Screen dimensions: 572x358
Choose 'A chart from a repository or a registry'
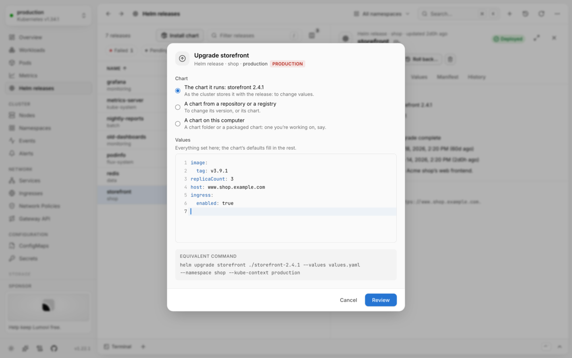tap(178, 107)
